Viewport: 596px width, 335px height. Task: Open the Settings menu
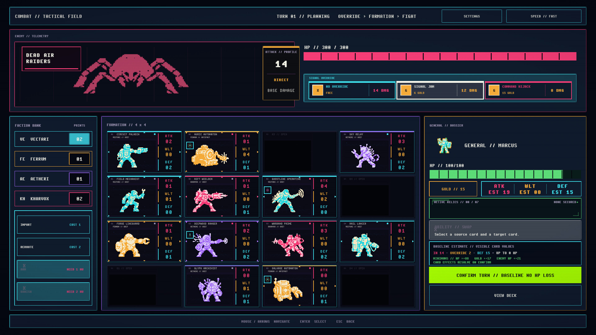(472, 16)
